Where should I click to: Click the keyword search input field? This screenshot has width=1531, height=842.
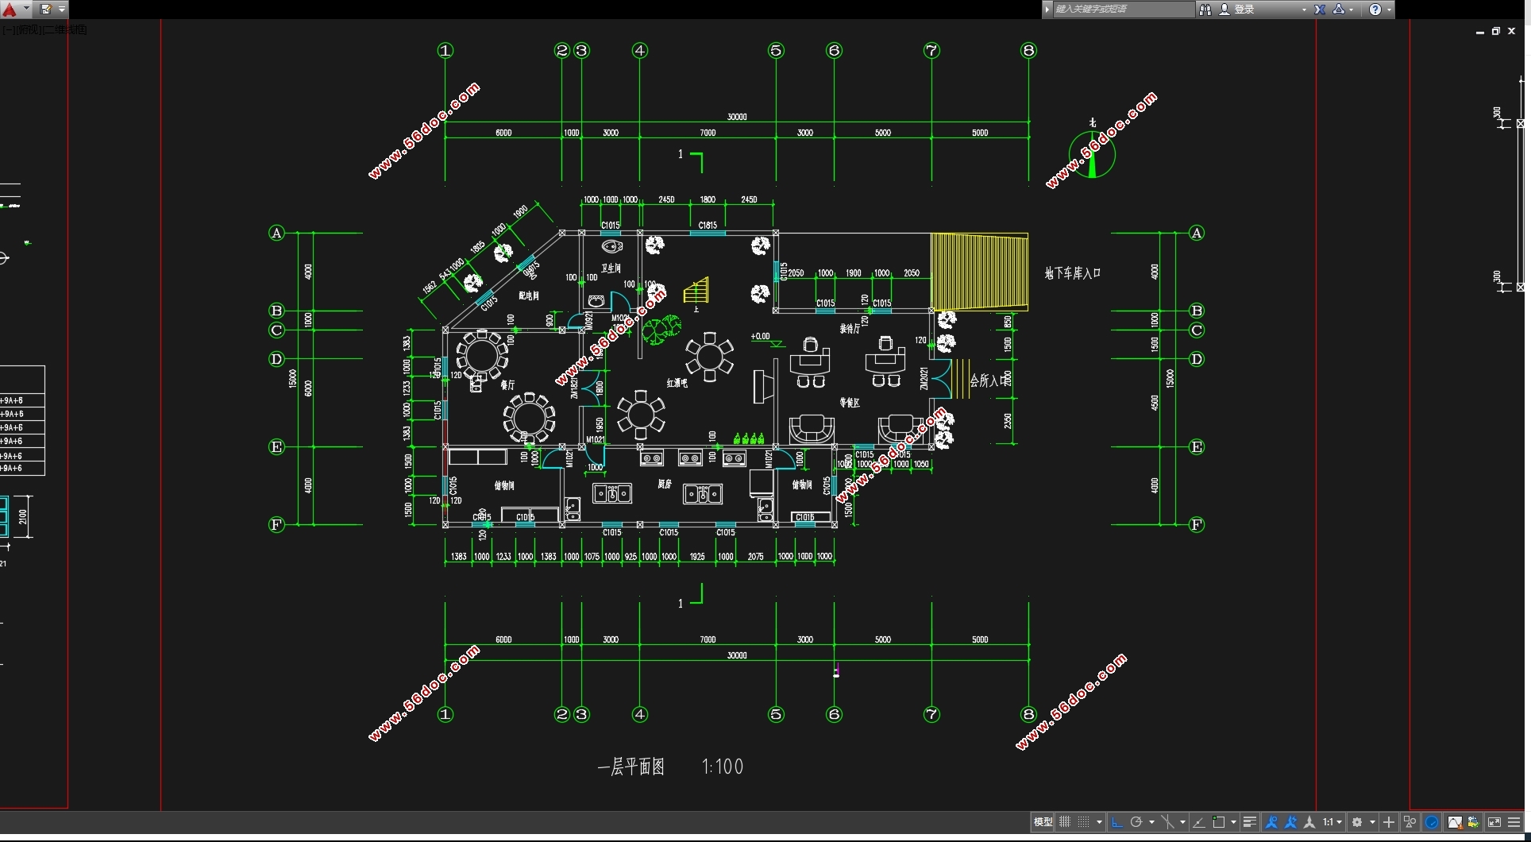pyautogui.click(x=1122, y=10)
